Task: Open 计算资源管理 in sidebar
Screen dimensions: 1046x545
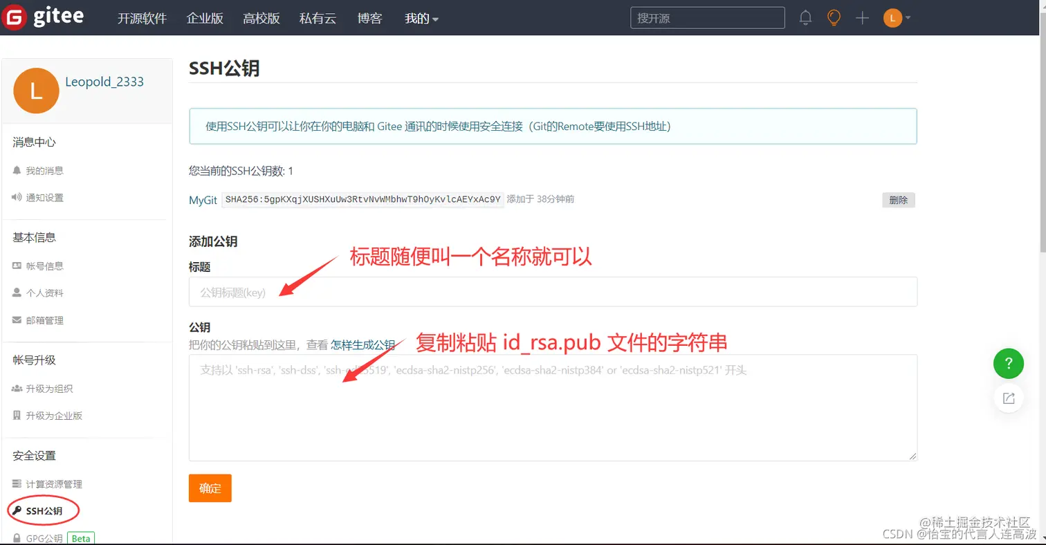Action: point(54,484)
